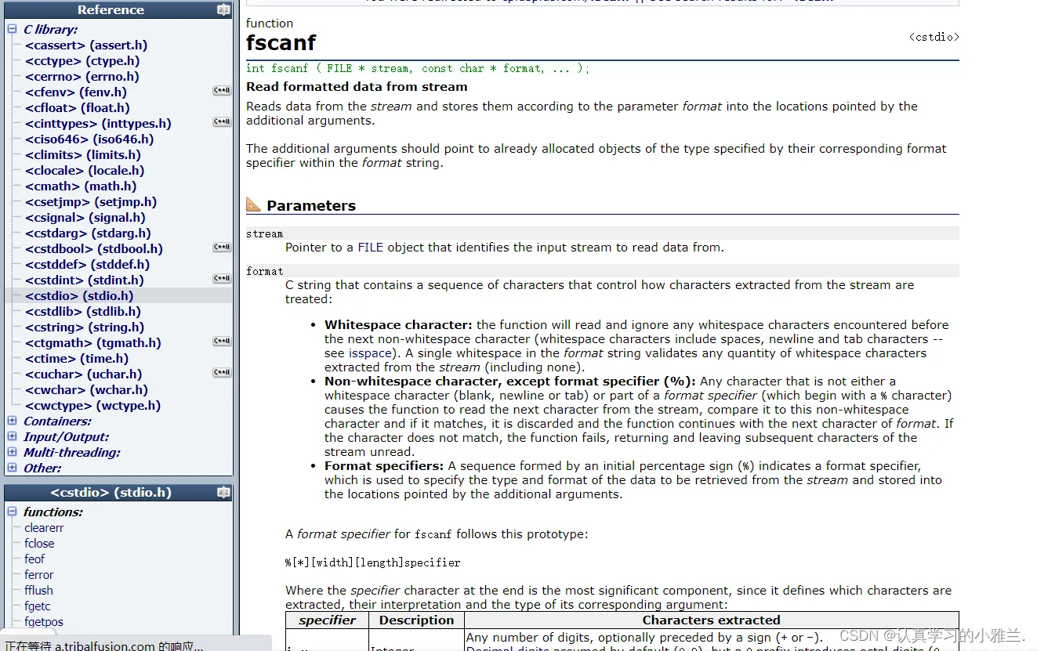
Task: Open <cfloat> (float.h) reference
Action: pos(78,108)
